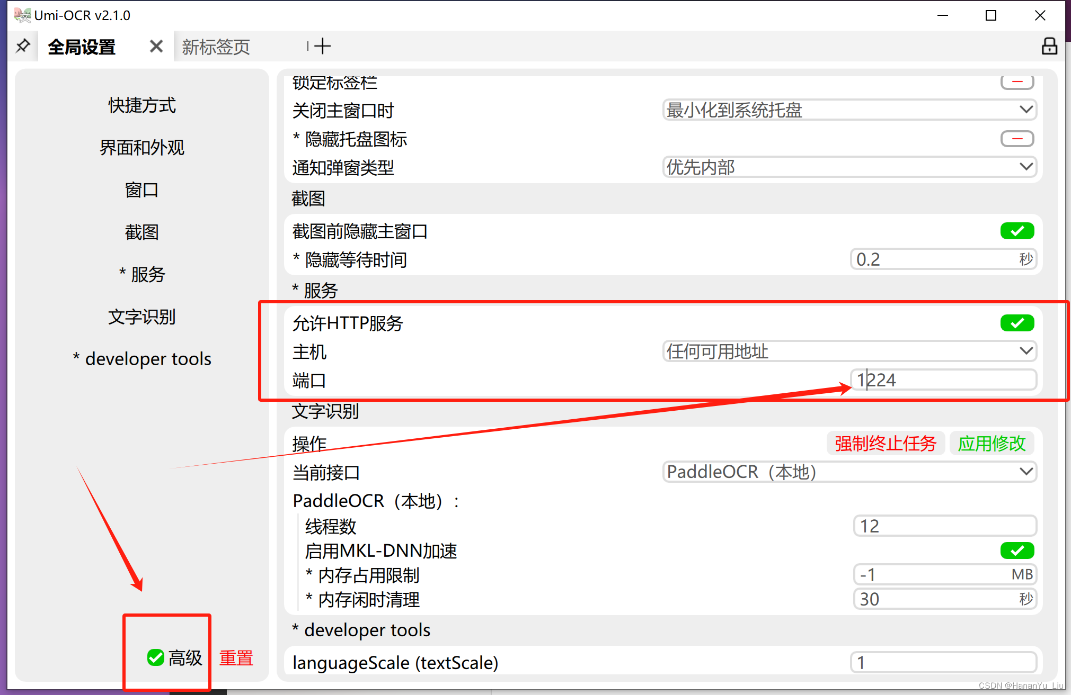The width and height of the screenshot is (1071, 695).
Task: Uncheck the 高级 advanced checkbox
Action: (156, 657)
